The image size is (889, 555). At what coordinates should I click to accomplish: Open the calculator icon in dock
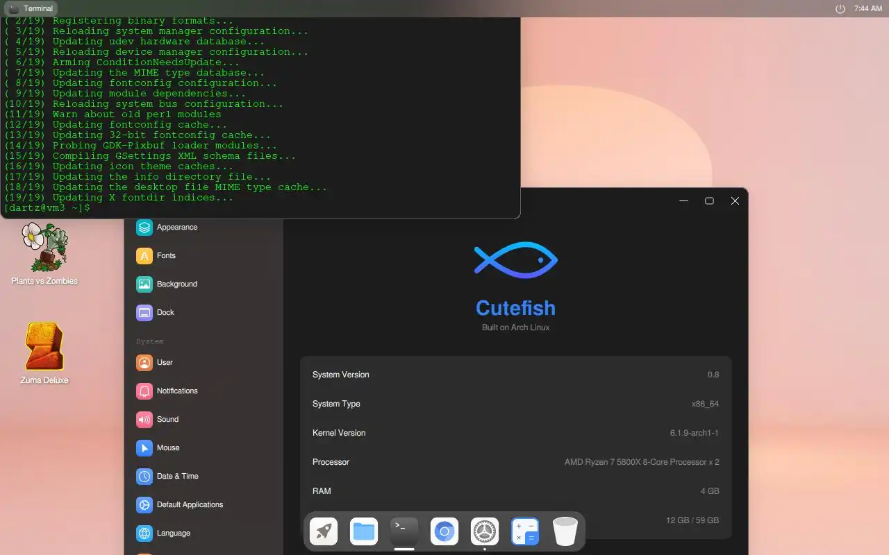tap(525, 531)
